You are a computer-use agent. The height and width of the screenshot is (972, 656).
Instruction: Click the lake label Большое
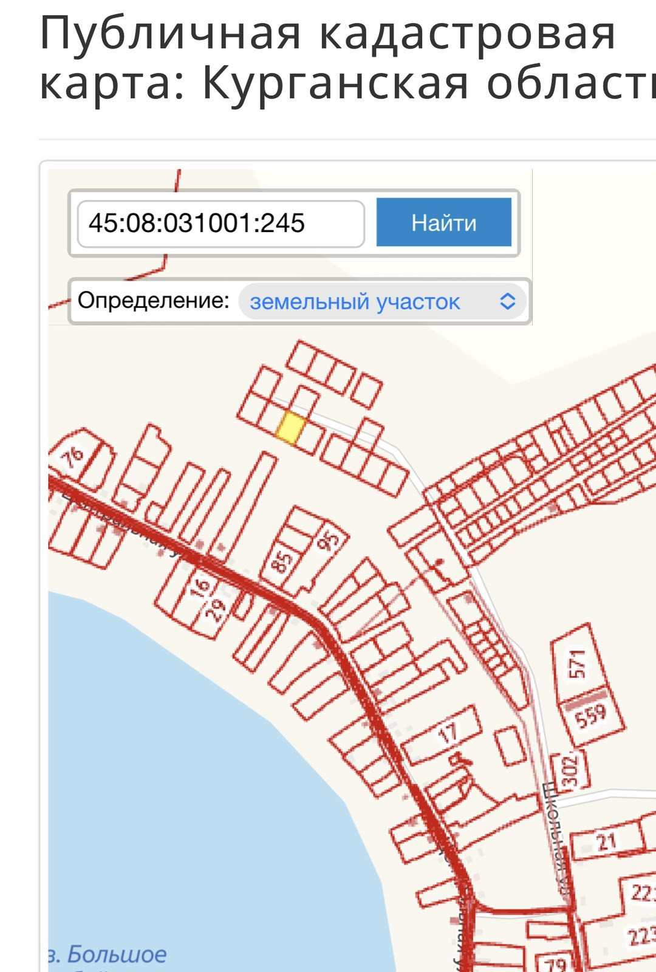pyautogui.click(x=116, y=954)
